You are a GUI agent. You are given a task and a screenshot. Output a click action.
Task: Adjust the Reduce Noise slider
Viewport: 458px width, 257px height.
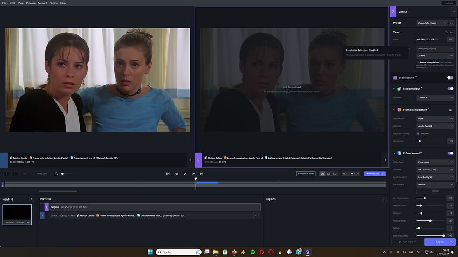tap(430, 220)
